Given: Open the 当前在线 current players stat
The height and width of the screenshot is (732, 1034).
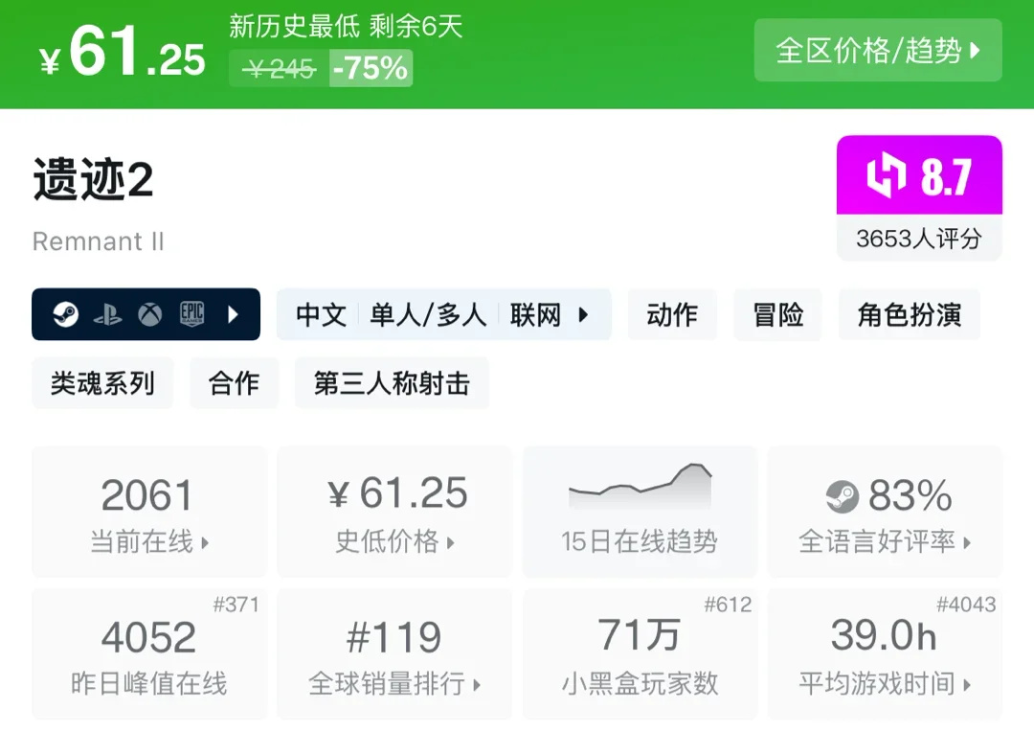Looking at the screenshot, I should pos(148,513).
